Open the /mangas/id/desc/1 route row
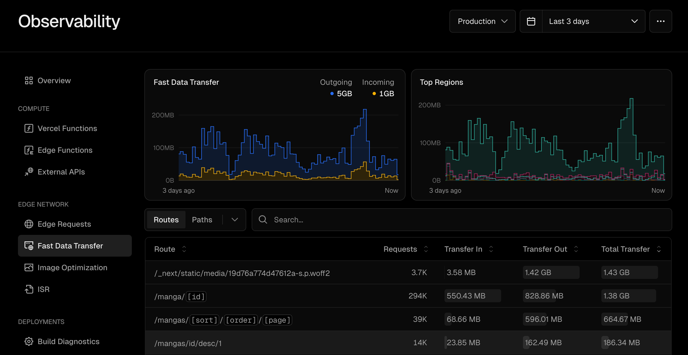 coord(408,343)
